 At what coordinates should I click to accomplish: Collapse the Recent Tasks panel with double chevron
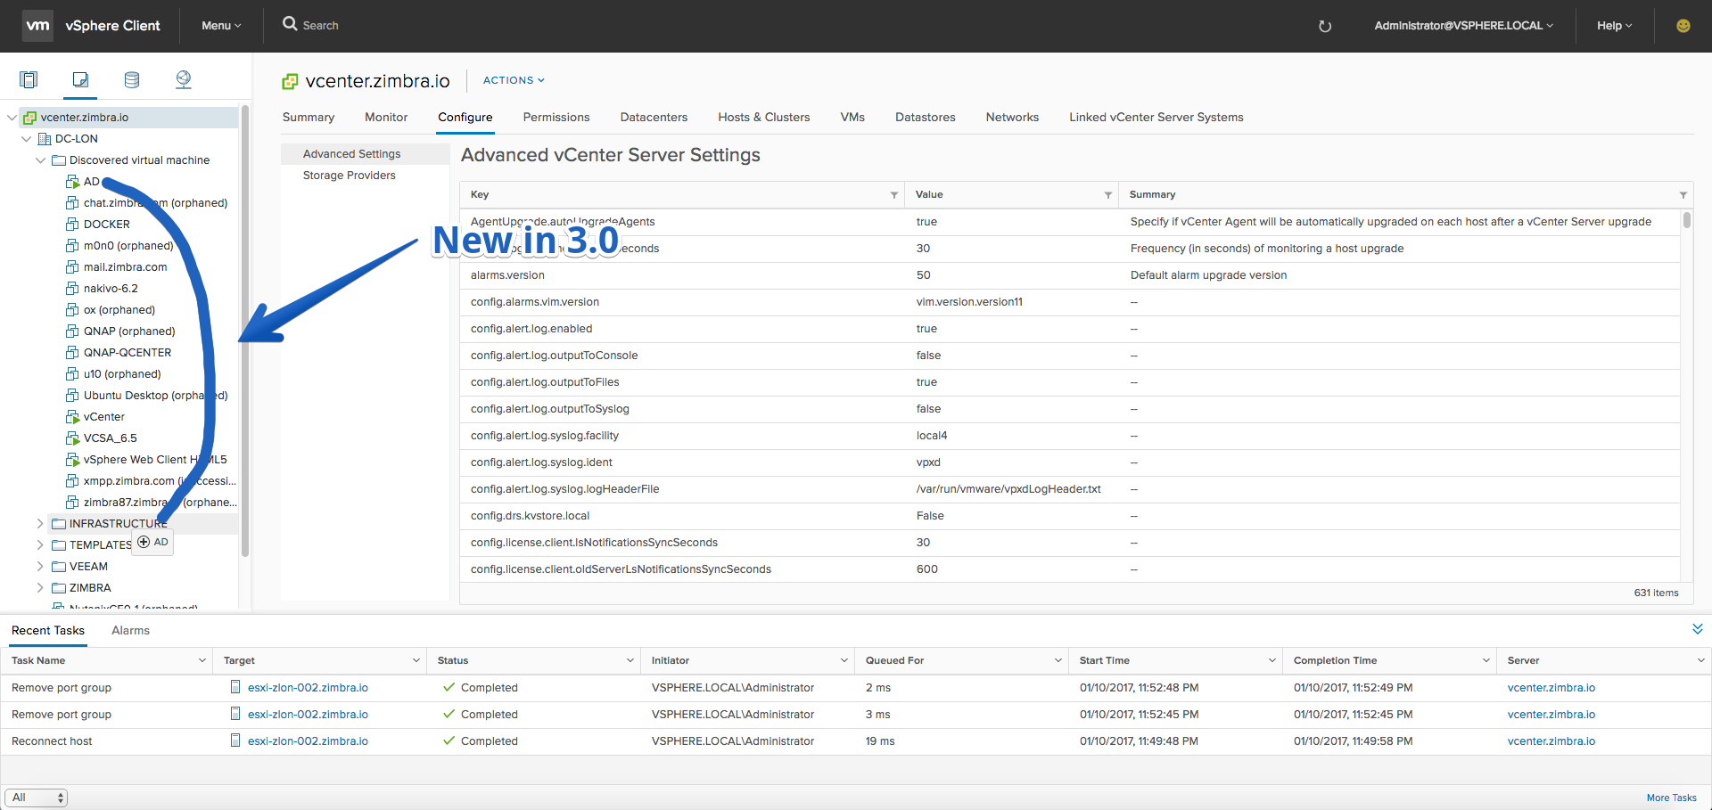[x=1698, y=629]
